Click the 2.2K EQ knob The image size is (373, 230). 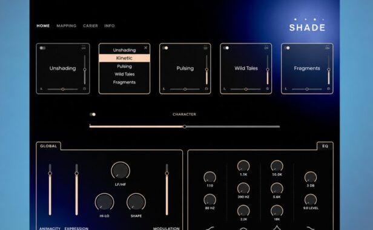click(243, 211)
